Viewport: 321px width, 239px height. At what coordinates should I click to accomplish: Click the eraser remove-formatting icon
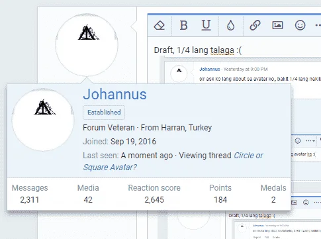click(x=160, y=25)
